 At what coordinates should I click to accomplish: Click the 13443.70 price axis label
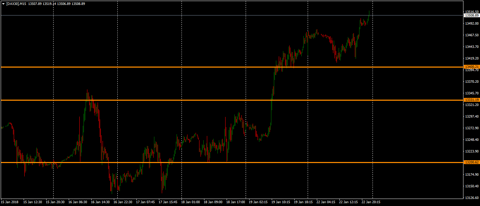pyautogui.click(x=472, y=47)
